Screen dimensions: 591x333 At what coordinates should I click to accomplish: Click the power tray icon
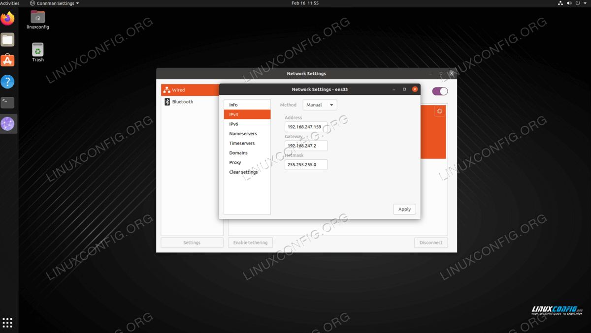[x=578, y=3]
